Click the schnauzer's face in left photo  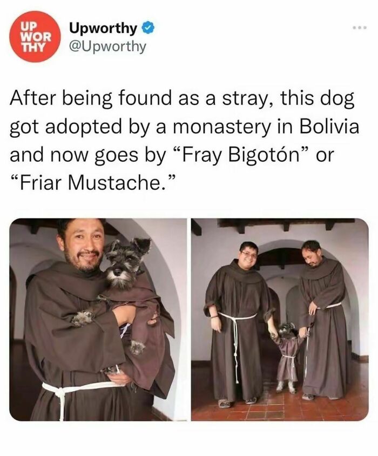click(123, 264)
